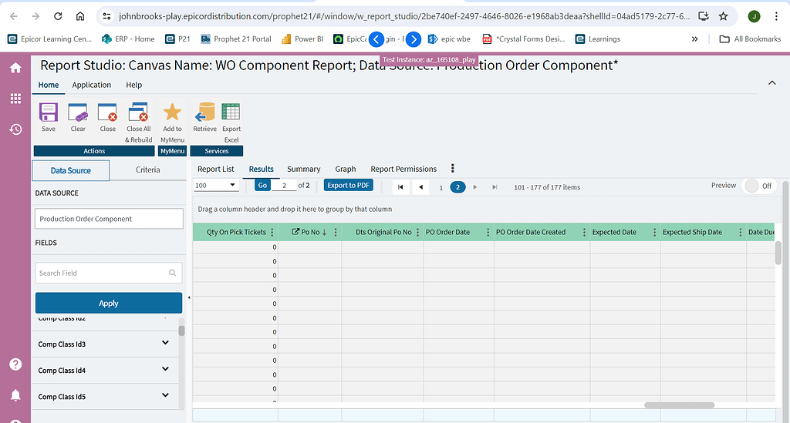790x423 pixels.
Task: Open the Chrome three-dot menu
Action: click(x=776, y=16)
